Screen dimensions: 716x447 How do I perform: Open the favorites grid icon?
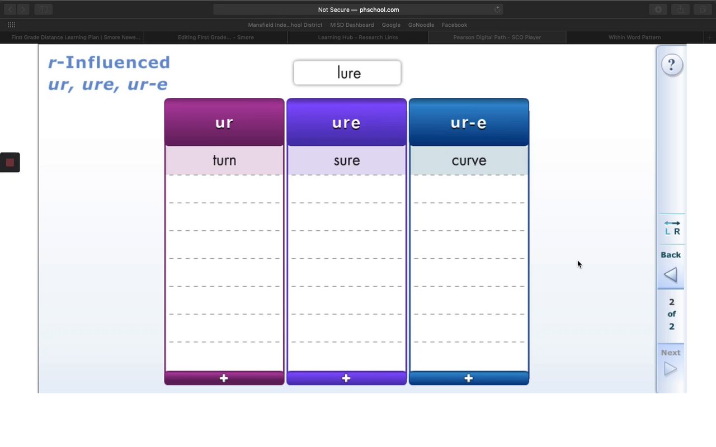(11, 25)
